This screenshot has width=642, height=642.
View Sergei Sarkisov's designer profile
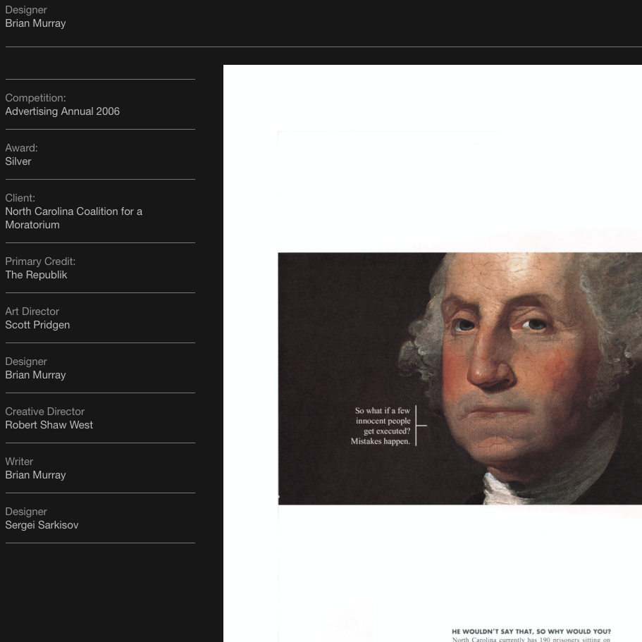(x=42, y=524)
